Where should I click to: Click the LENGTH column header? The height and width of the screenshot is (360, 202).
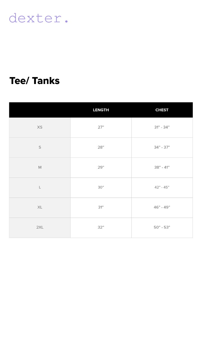[x=101, y=110]
